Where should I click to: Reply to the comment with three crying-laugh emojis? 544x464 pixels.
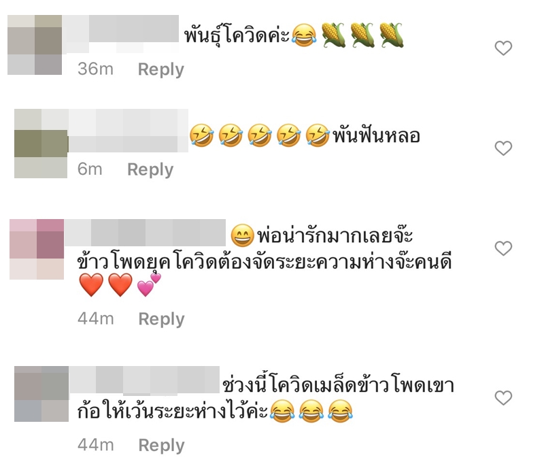[161, 445]
